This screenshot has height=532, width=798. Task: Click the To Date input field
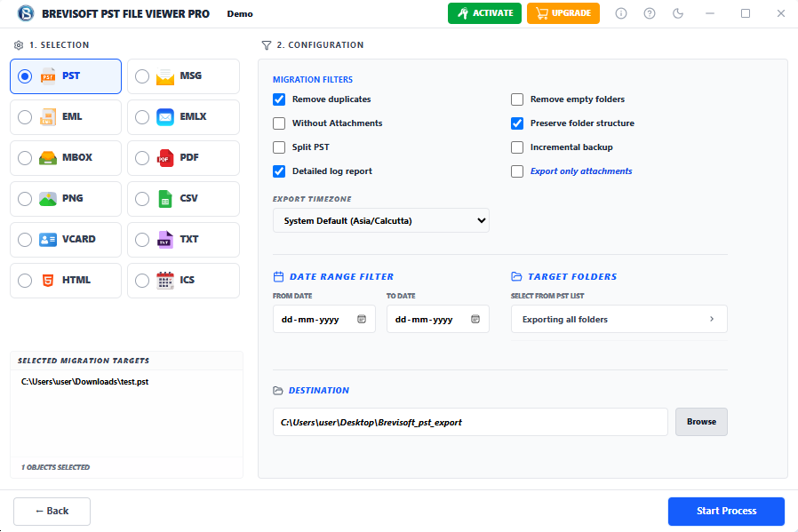438,319
